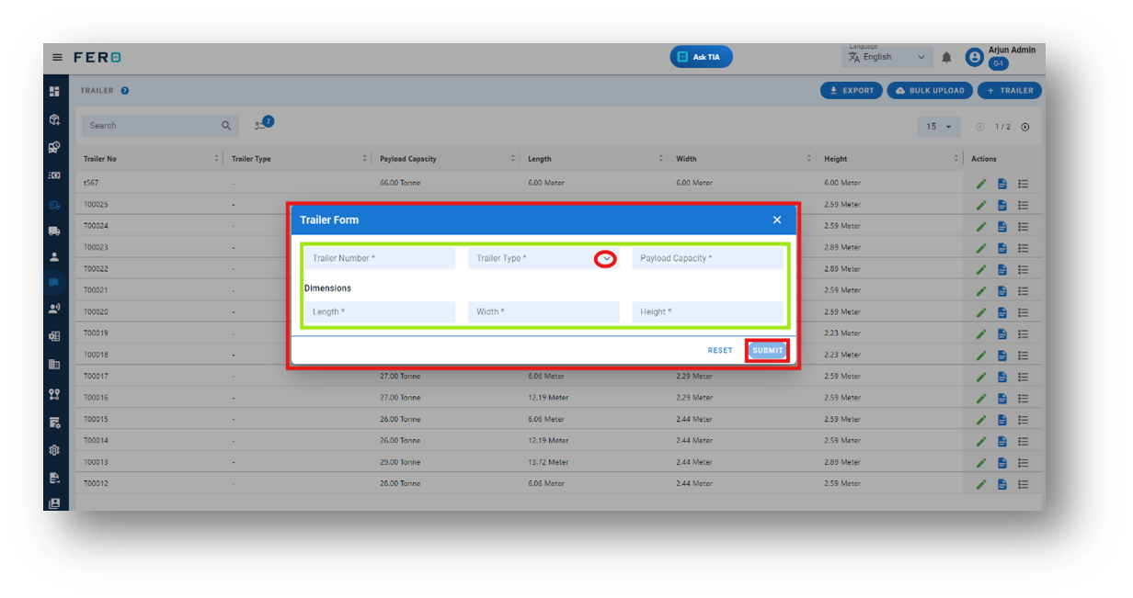This screenshot has width=1133, height=598.
Task: Open the Ask TIA assistant
Action: (701, 57)
